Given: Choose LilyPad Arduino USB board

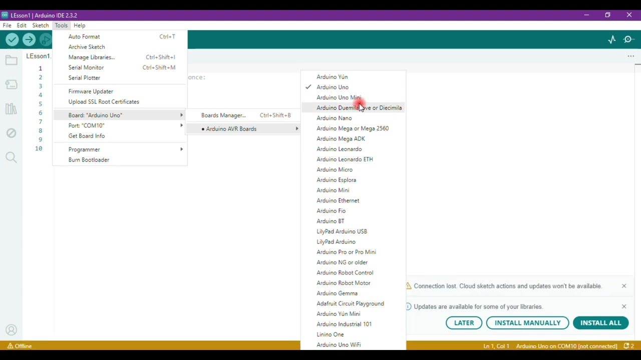Looking at the screenshot, I should (353, 231).
